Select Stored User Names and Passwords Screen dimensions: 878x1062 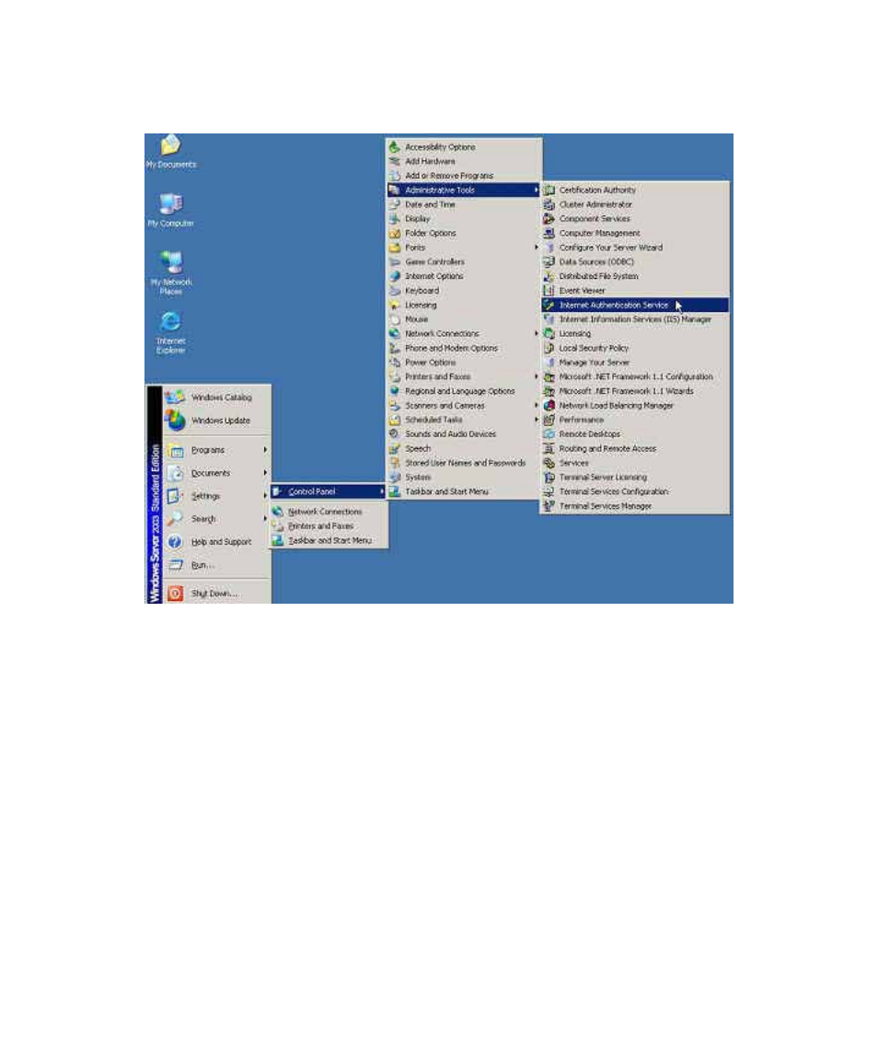pyautogui.click(x=464, y=463)
